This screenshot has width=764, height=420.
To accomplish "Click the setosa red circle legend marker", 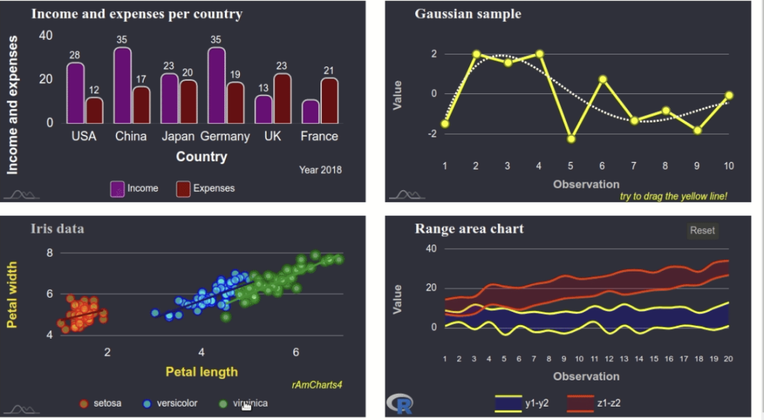I will point(83,404).
